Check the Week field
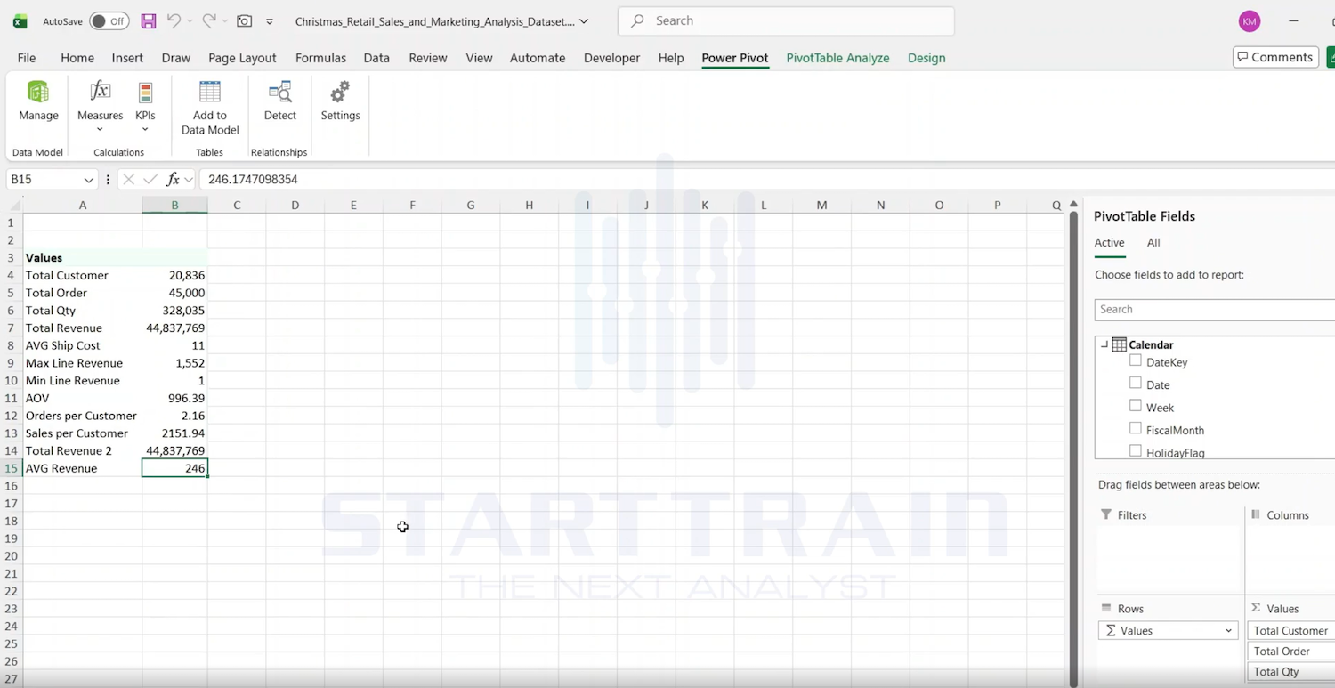 coord(1136,406)
